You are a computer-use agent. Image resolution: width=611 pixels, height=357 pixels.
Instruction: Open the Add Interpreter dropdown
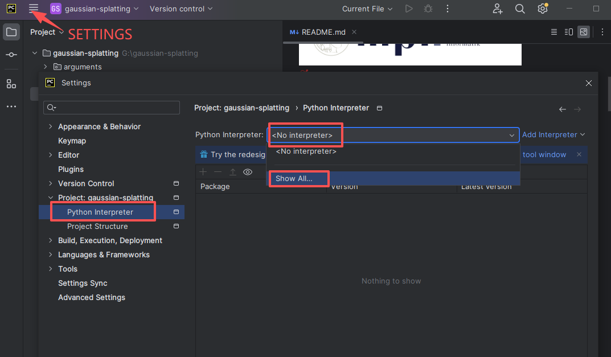[553, 135]
